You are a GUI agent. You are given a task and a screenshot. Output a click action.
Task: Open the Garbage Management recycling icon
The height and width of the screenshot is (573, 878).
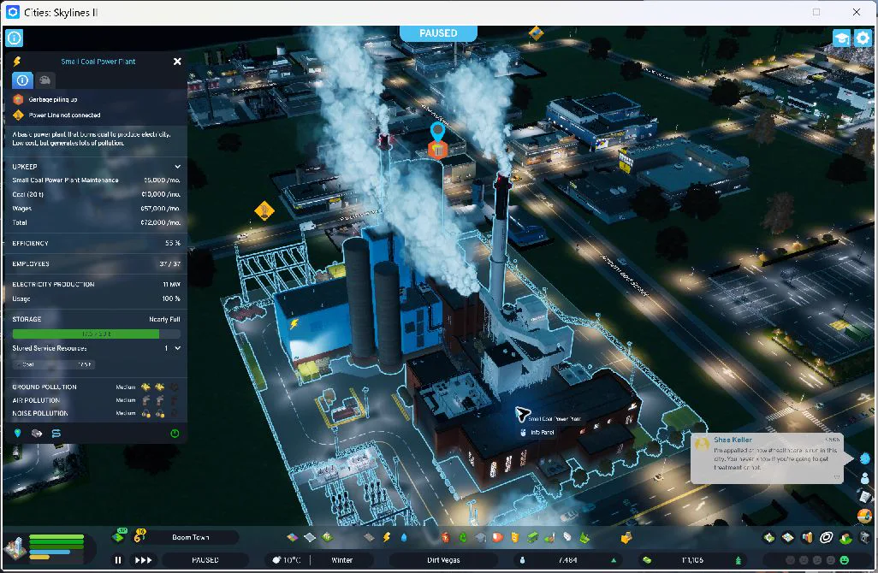(x=462, y=538)
